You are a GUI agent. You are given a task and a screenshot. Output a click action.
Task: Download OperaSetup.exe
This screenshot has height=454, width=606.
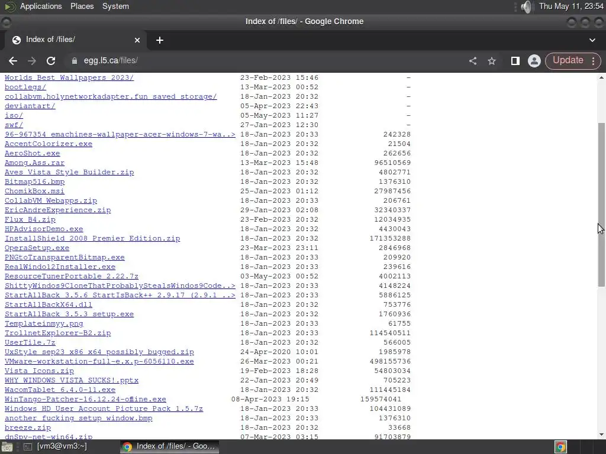click(x=37, y=248)
